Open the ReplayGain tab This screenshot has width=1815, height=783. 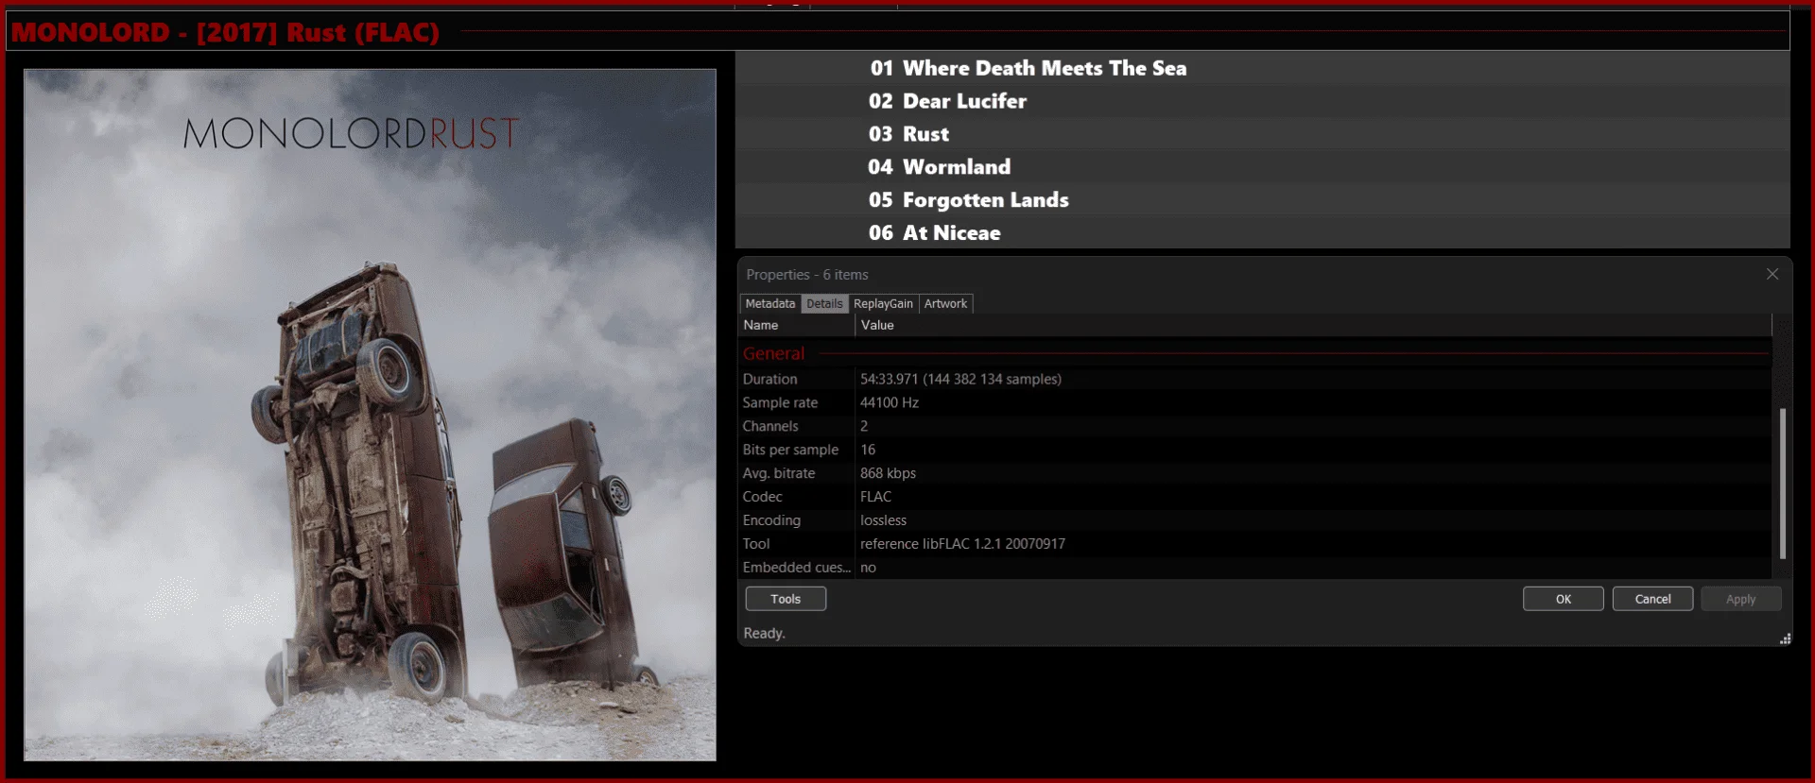pos(883,303)
